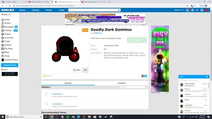The height and width of the screenshot is (119, 212).
Task: Open first [ Deleted ] owner link
Action: coord(57,94)
